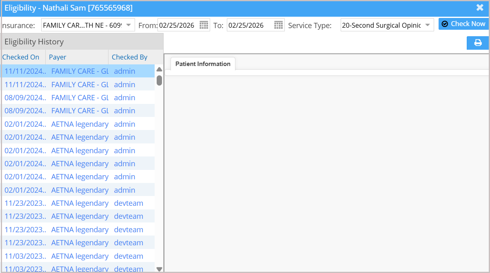The width and height of the screenshot is (490, 273).
Task: Sort by Checked On column header
Action: 21,57
